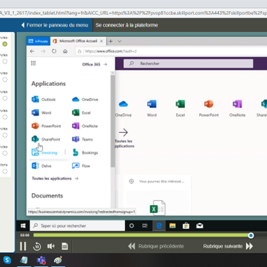Click the browser home button

(65, 51)
